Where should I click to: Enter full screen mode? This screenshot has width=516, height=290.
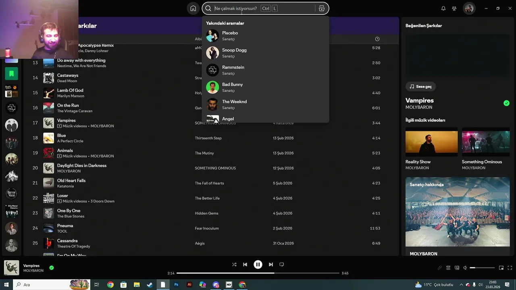click(510, 268)
